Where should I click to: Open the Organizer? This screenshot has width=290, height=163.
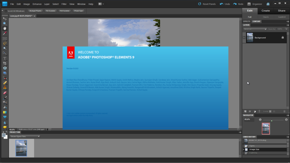point(254,4)
